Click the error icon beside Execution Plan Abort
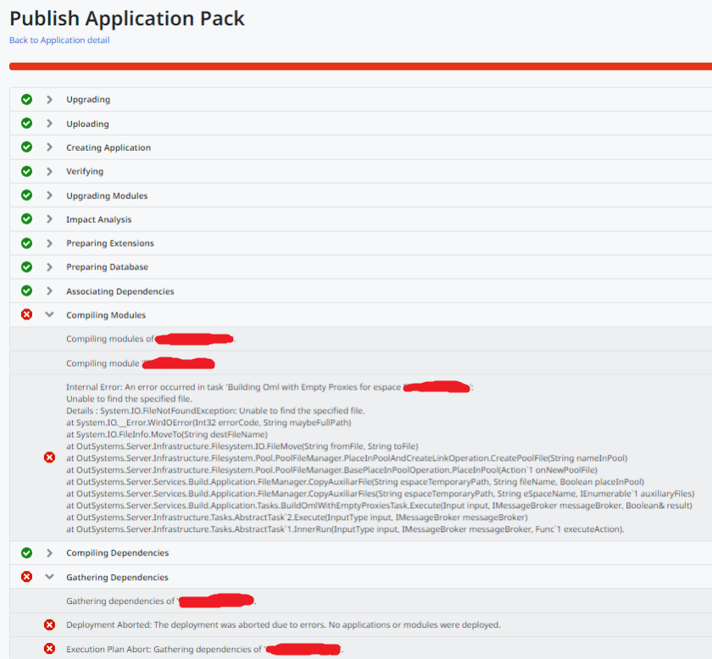 pos(49,650)
